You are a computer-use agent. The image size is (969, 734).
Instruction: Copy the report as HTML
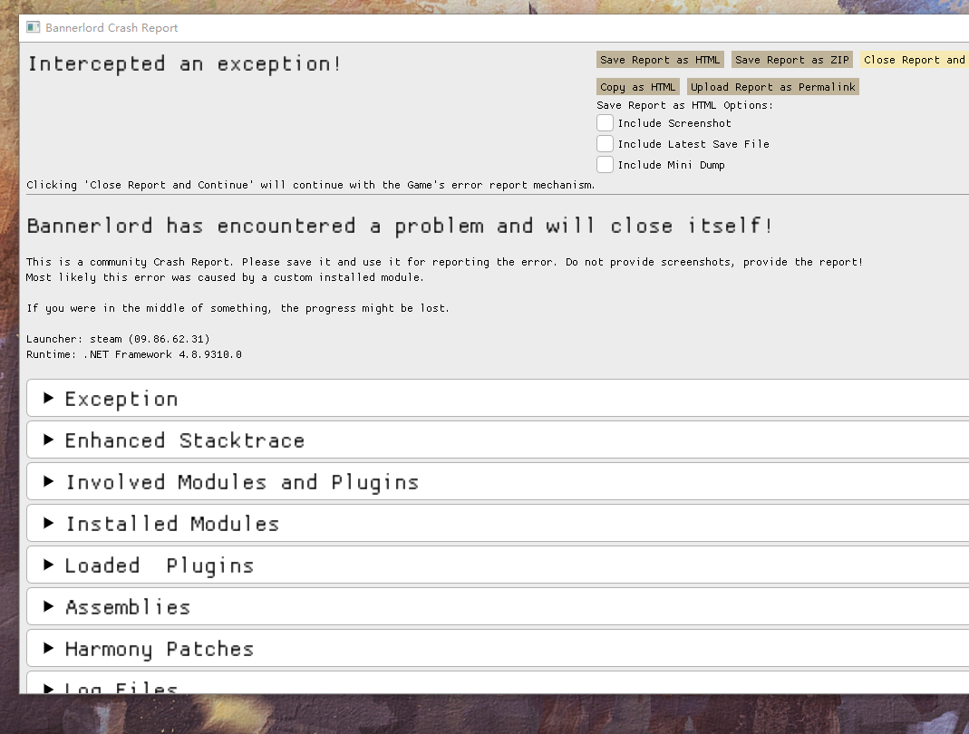(638, 87)
